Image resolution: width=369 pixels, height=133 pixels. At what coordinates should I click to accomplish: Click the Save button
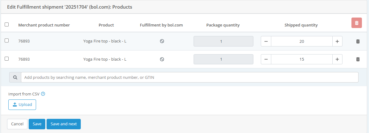click(x=37, y=124)
